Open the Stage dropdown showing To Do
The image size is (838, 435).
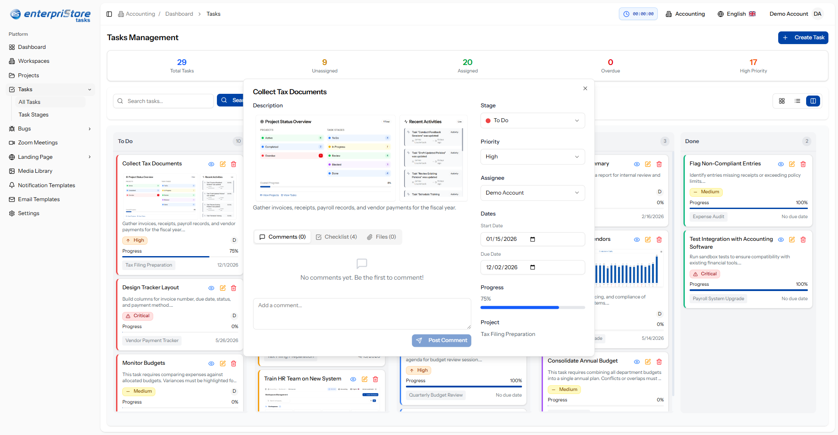[532, 120]
